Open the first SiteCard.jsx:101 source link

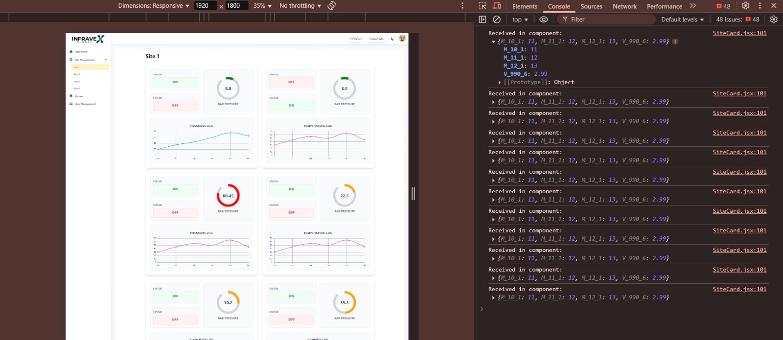click(x=739, y=33)
